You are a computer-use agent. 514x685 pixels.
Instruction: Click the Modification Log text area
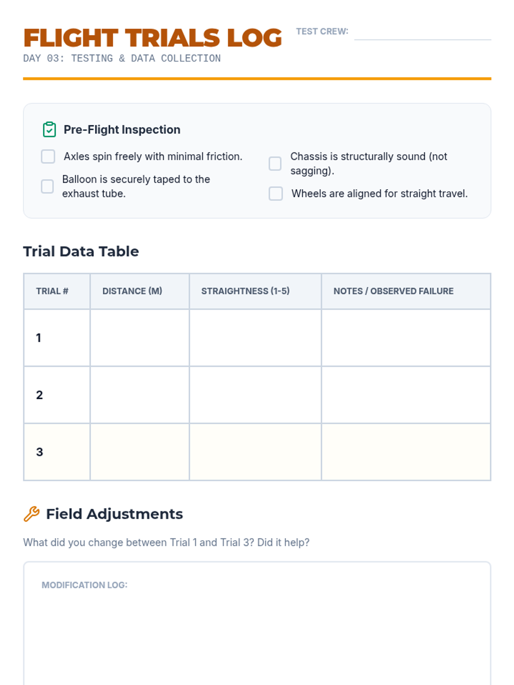pos(257,634)
